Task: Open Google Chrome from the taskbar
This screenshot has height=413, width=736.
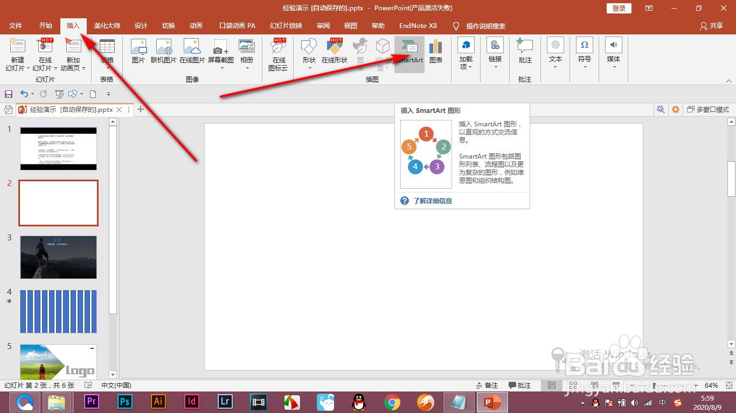Action: 392,402
